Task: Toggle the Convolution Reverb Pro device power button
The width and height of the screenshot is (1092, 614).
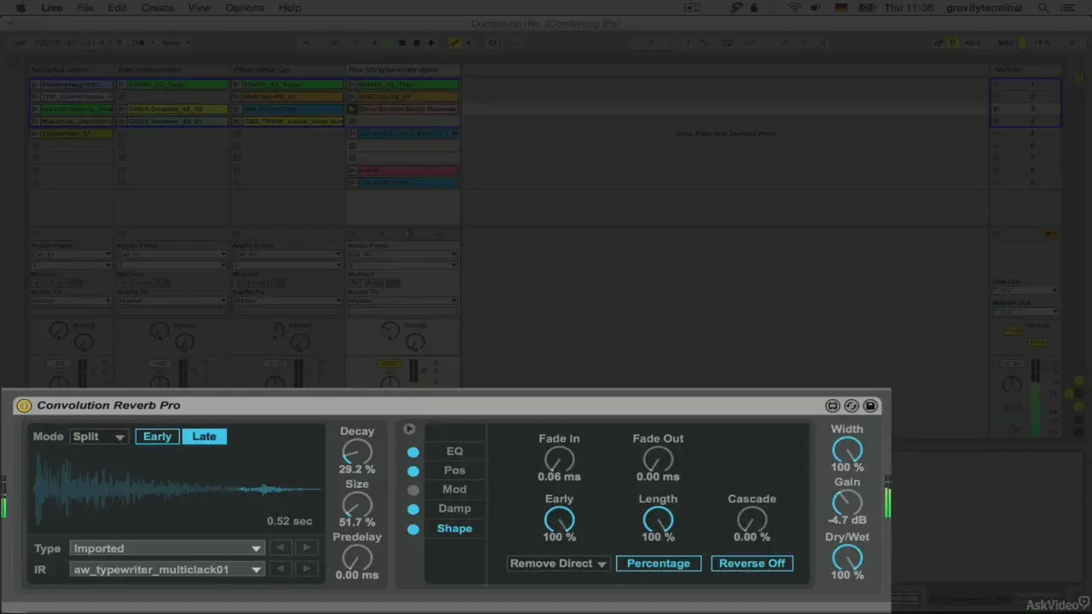Action: (x=24, y=406)
